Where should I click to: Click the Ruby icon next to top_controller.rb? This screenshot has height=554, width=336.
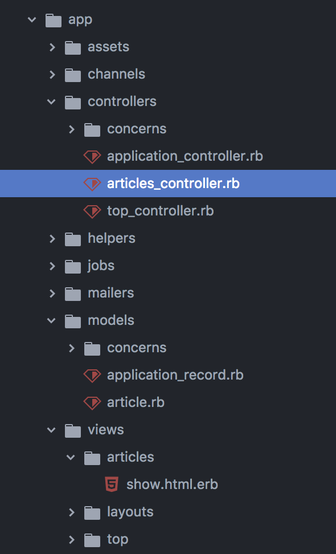coord(92,211)
